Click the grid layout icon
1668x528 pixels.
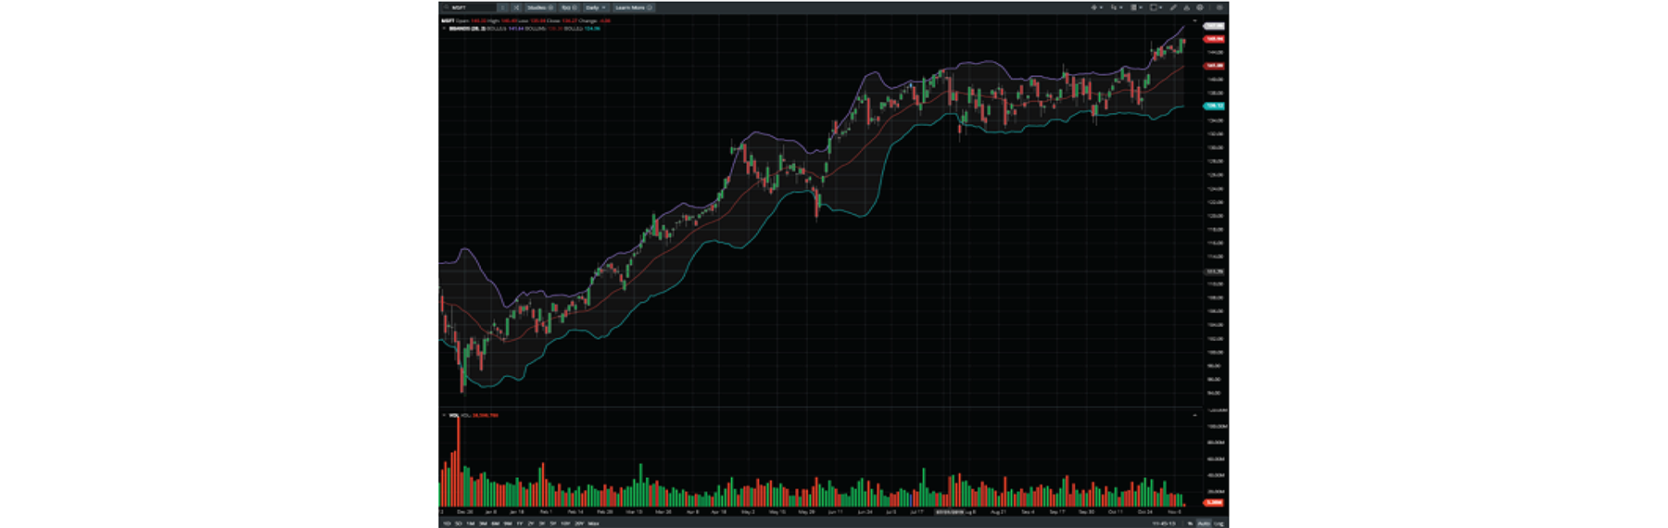tap(1133, 7)
